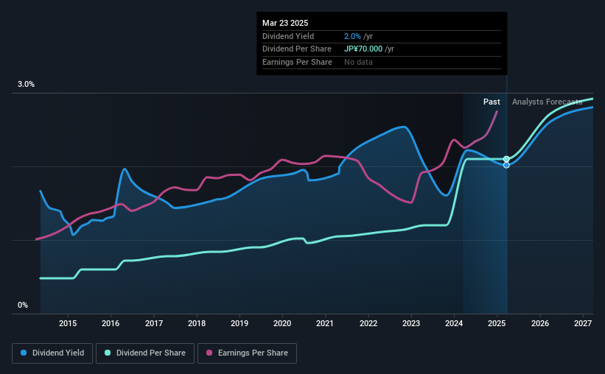Select the blue Dividend Yield chart marker
The height and width of the screenshot is (374, 605).
(506, 165)
